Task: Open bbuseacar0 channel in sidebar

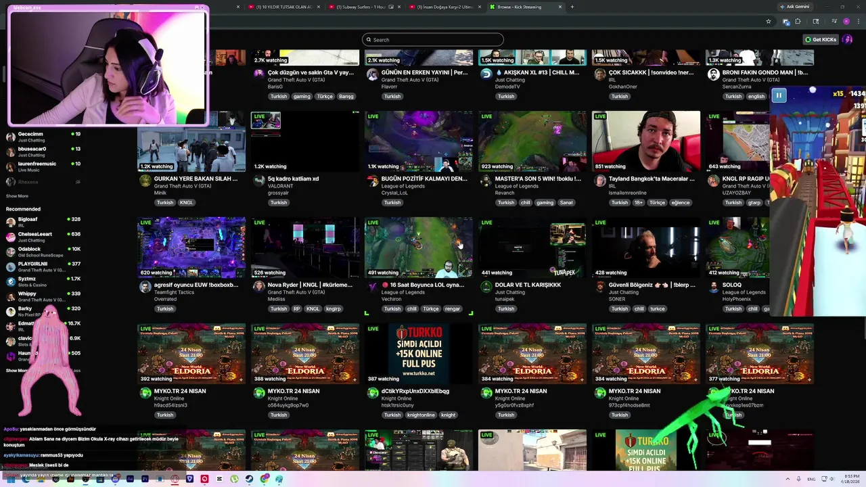Action: point(43,152)
